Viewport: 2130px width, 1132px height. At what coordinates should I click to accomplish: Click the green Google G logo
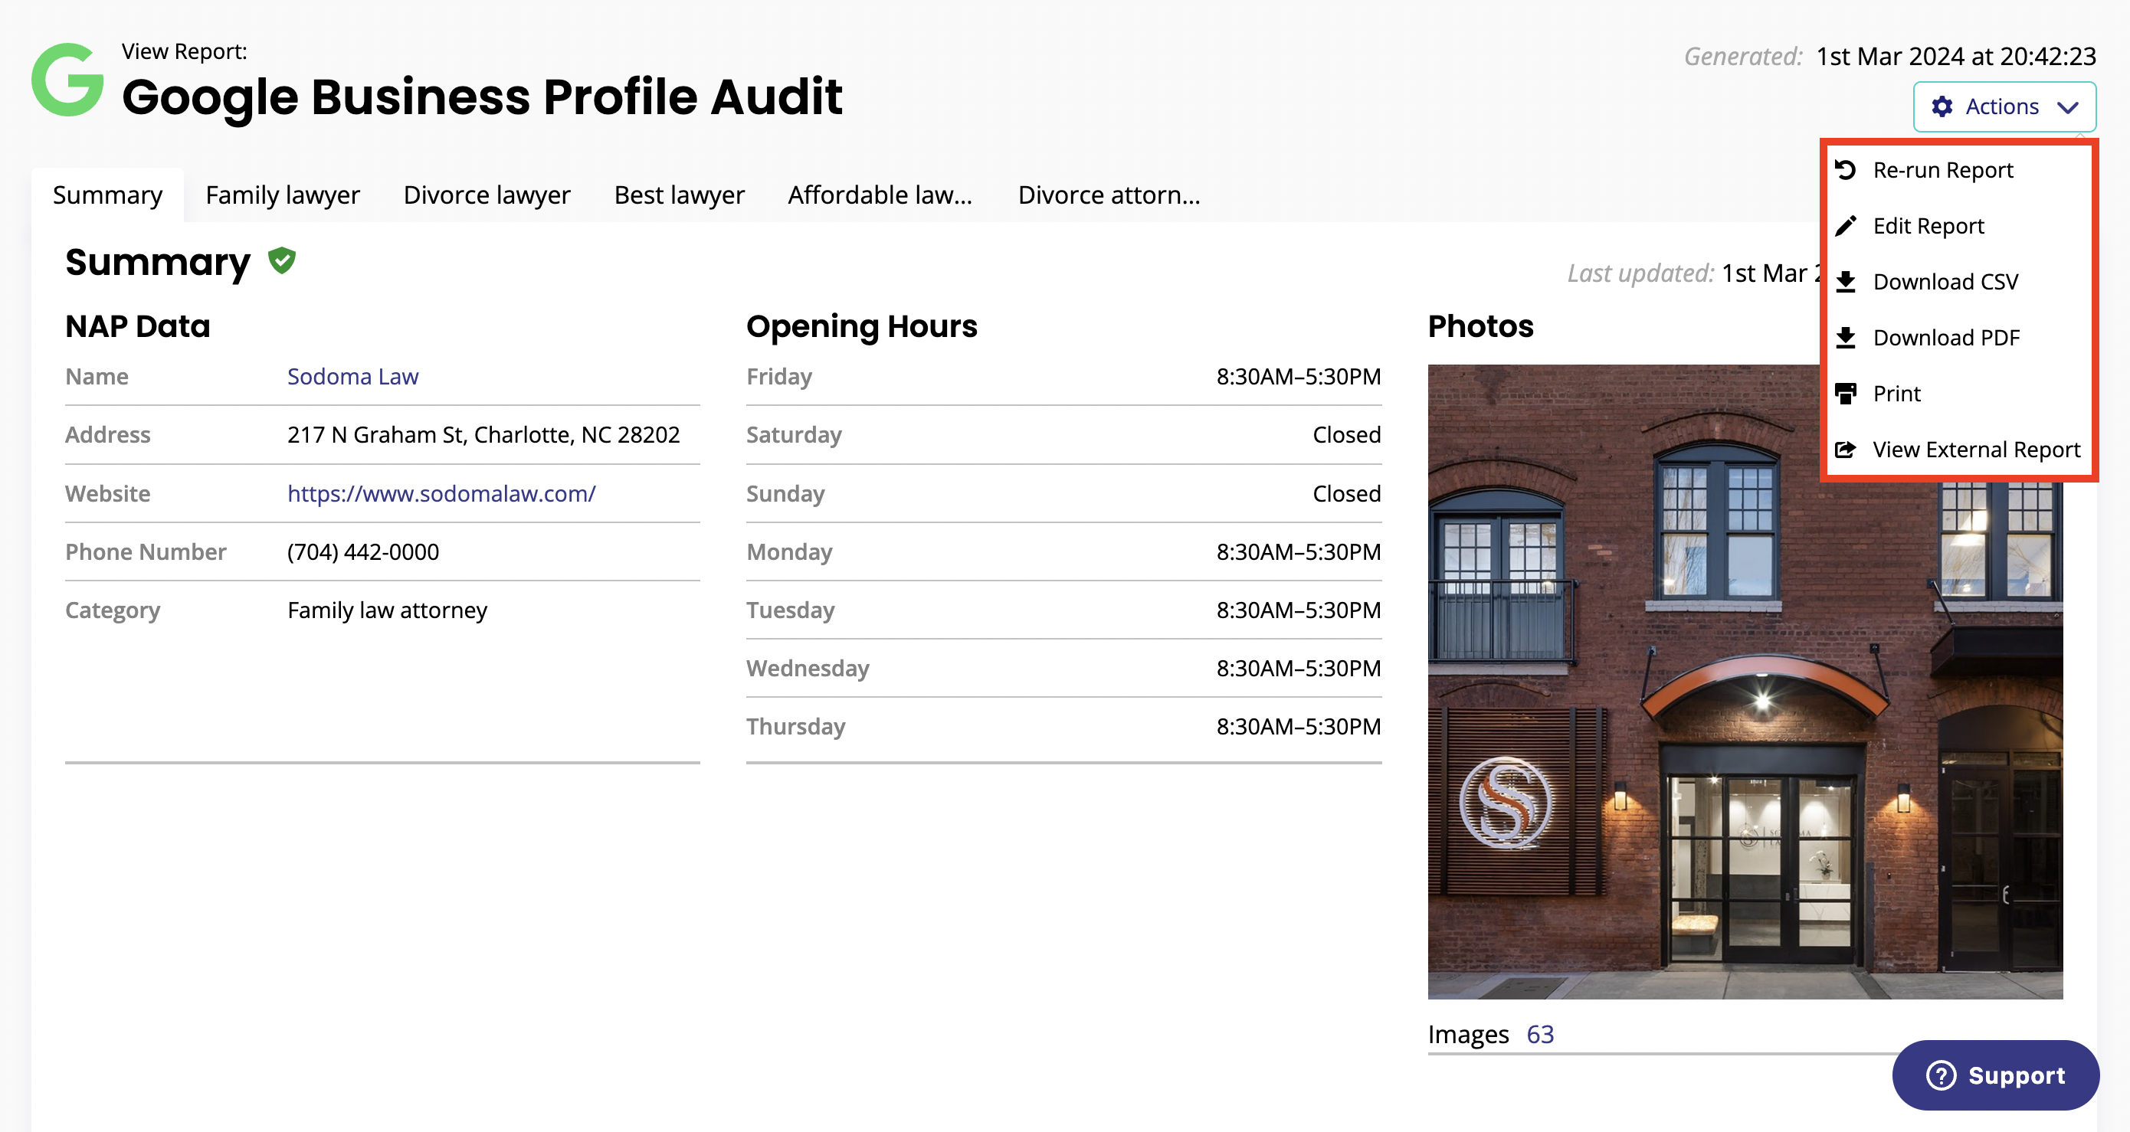[x=67, y=80]
